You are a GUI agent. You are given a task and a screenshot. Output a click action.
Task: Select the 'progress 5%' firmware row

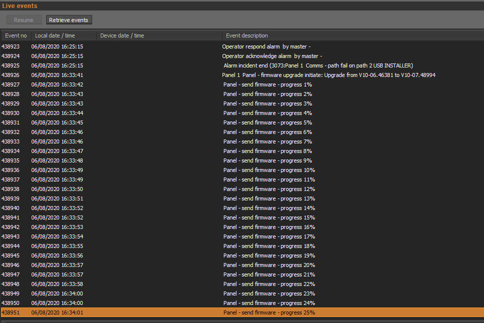pos(242,122)
